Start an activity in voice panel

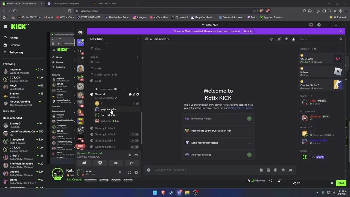[x=116, y=163]
